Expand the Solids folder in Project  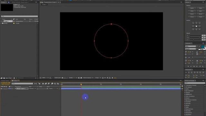pos(1,23)
